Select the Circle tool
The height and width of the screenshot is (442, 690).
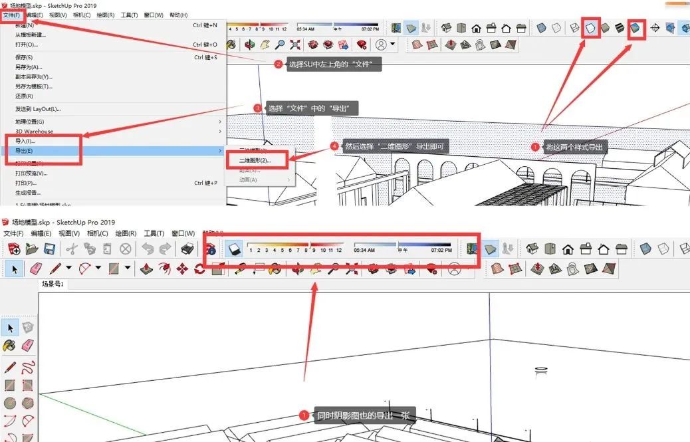click(10, 403)
